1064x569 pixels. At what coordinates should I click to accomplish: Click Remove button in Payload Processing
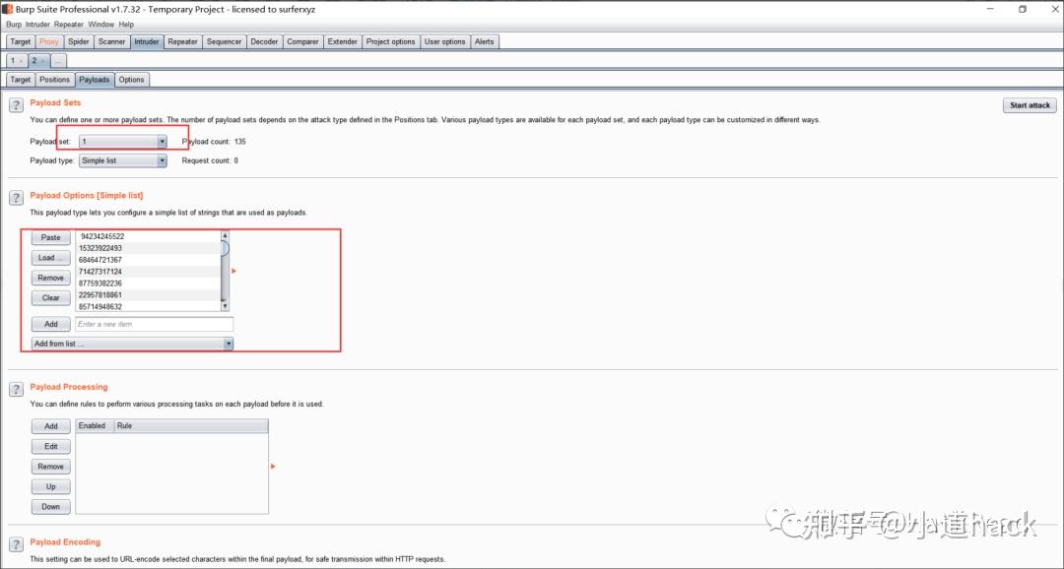(51, 467)
